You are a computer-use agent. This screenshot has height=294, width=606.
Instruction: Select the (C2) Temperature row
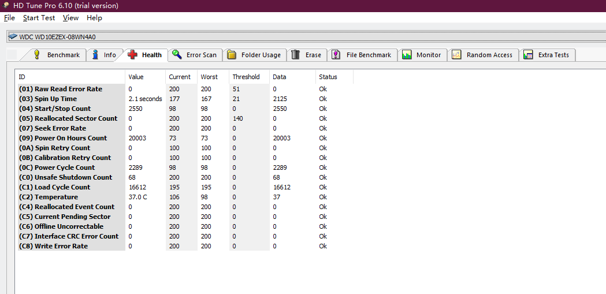tap(185, 197)
